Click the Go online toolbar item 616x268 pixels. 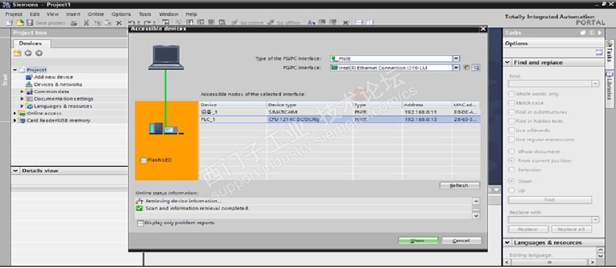pyautogui.click(x=248, y=23)
